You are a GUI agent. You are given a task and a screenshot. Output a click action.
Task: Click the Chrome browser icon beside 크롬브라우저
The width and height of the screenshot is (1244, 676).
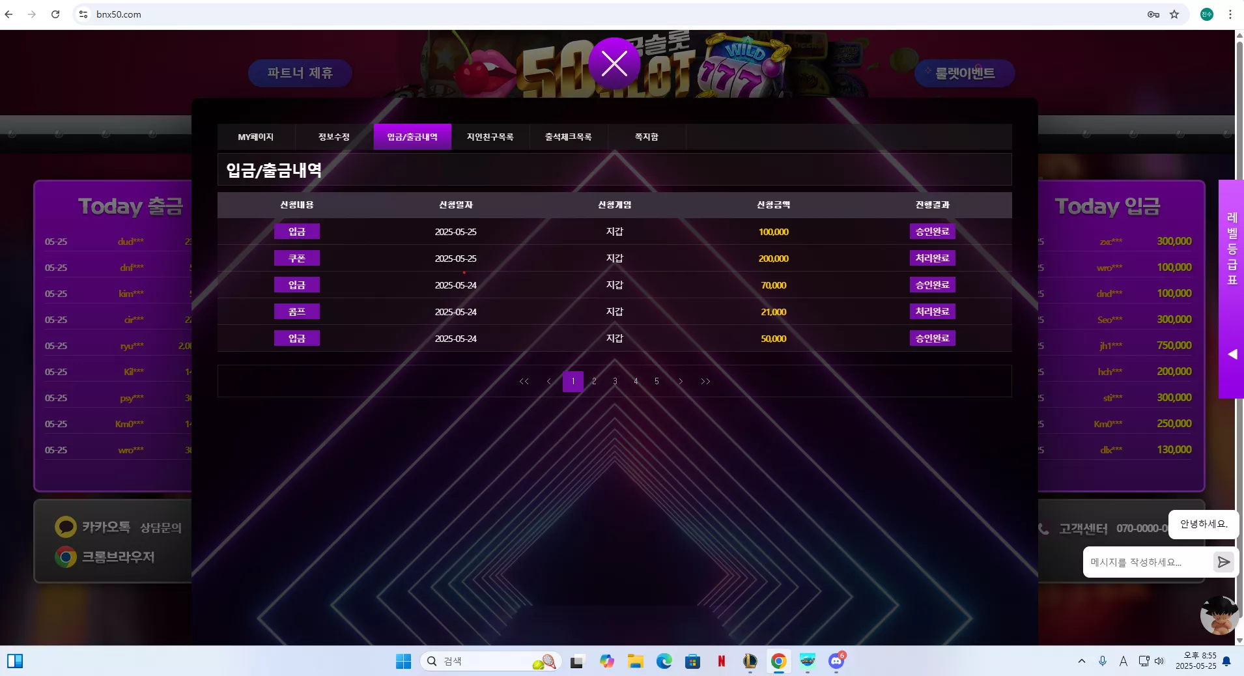click(66, 557)
